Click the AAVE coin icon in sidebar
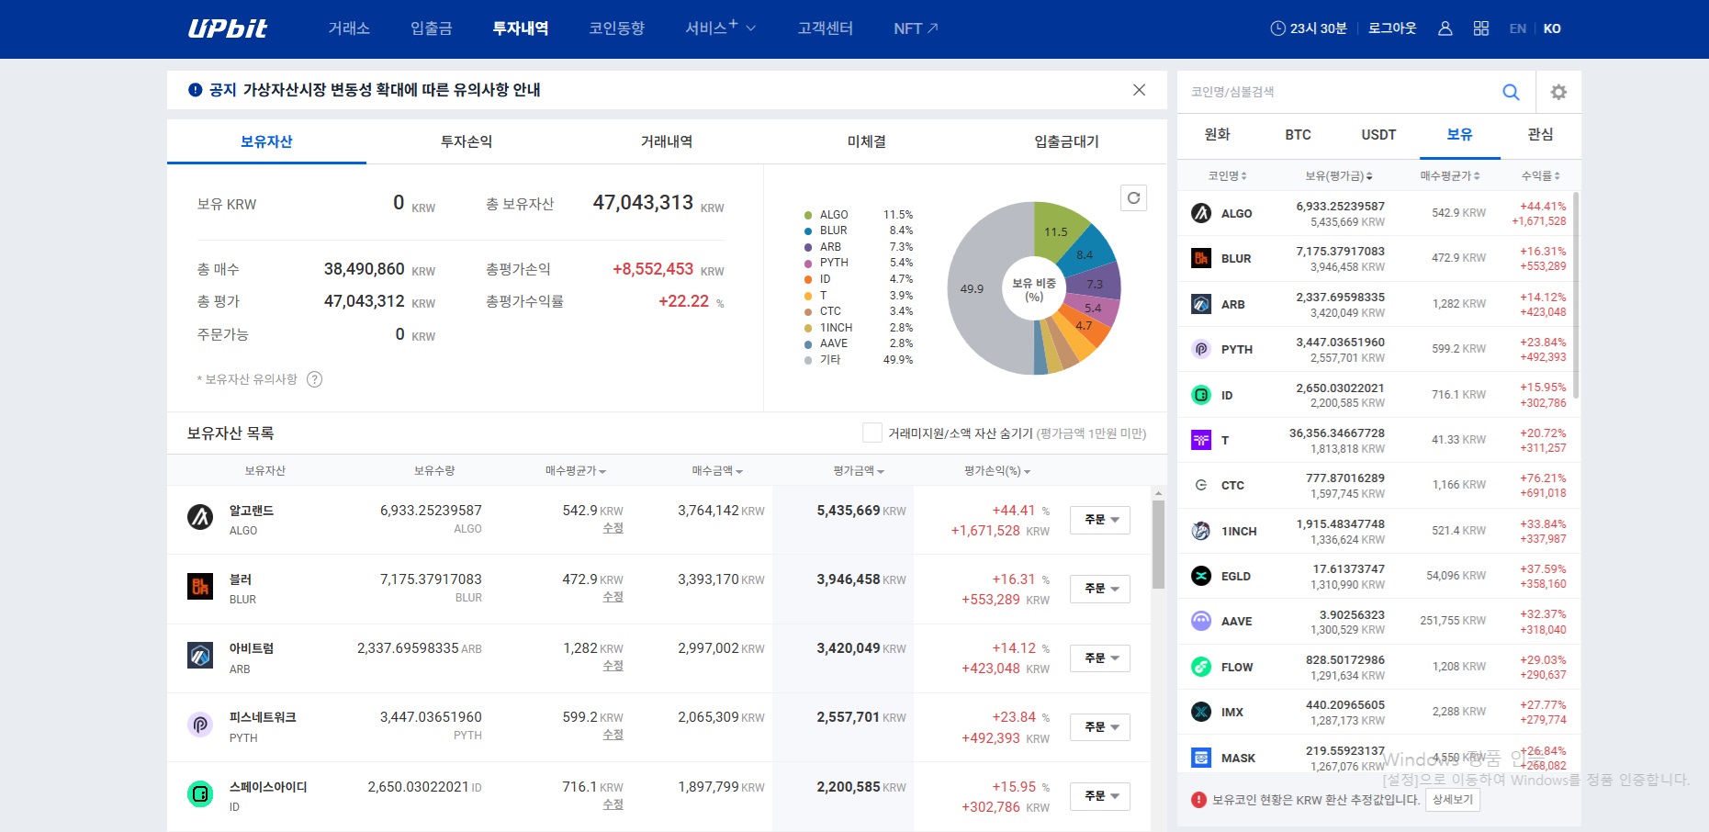The height and width of the screenshot is (832, 1709). click(x=1201, y=621)
